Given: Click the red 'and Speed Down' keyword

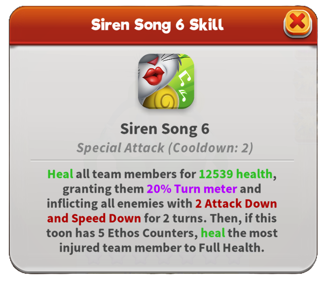Looking at the screenshot, I should tap(94, 219).
